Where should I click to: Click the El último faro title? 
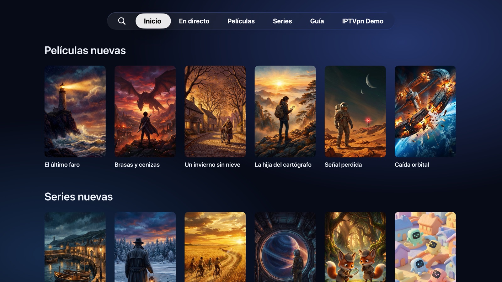(62, 164)
